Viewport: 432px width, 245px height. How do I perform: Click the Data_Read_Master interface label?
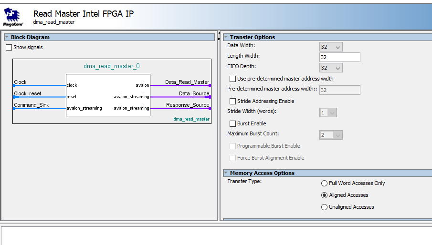(x=187, y=82)
